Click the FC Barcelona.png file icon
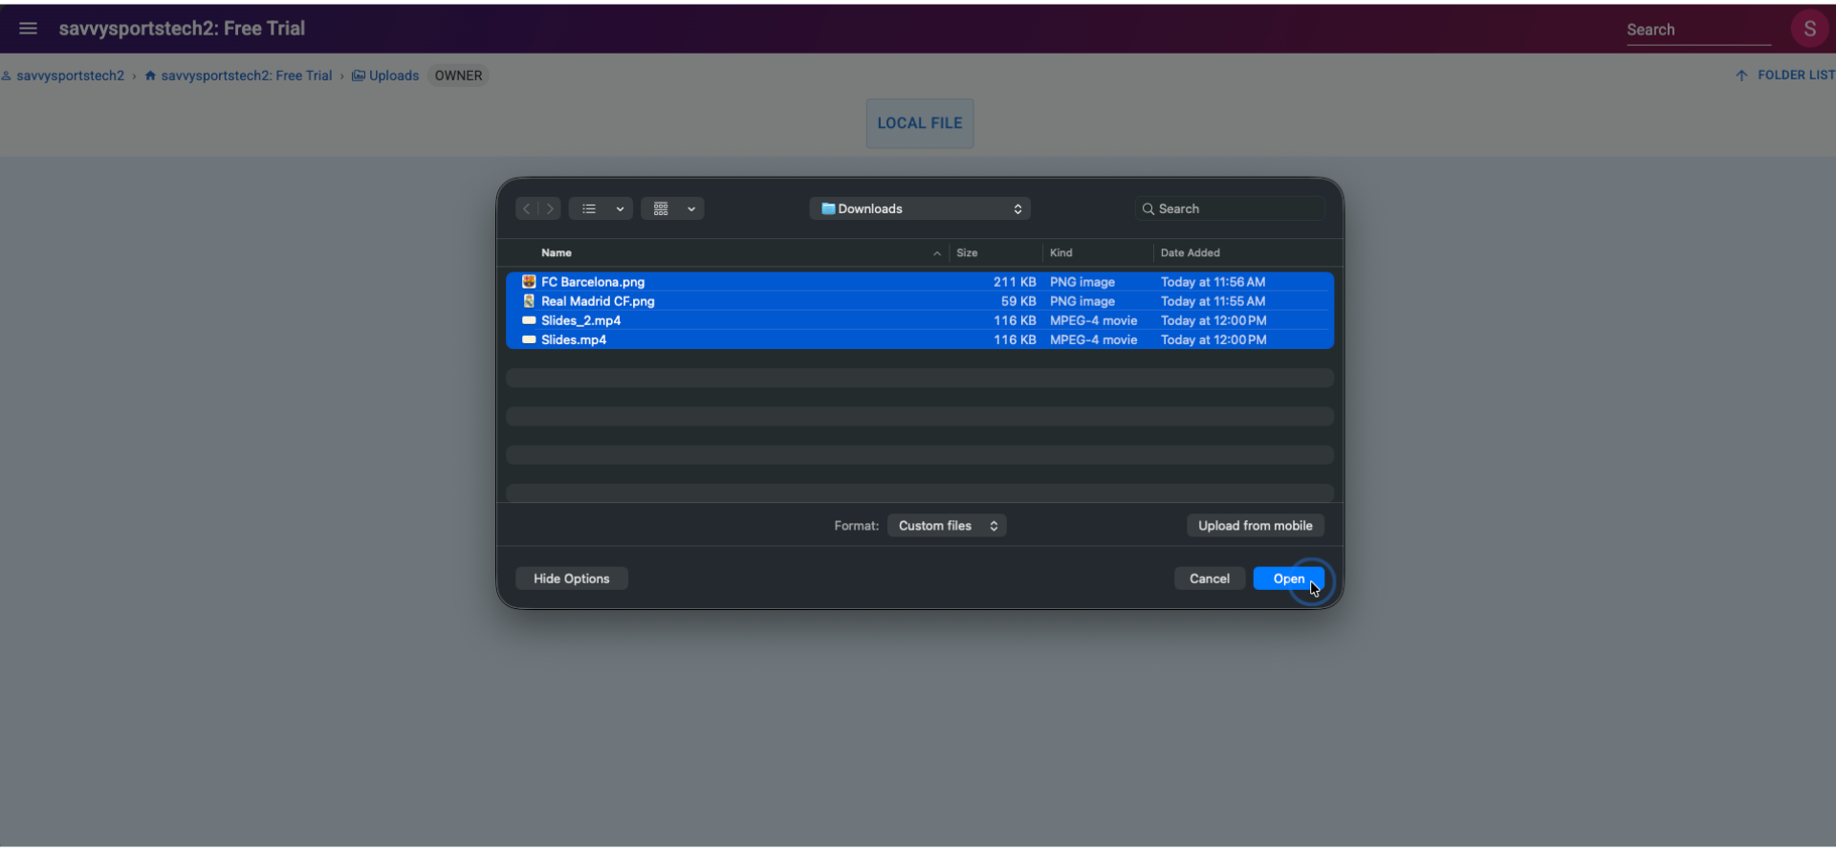 529,282
